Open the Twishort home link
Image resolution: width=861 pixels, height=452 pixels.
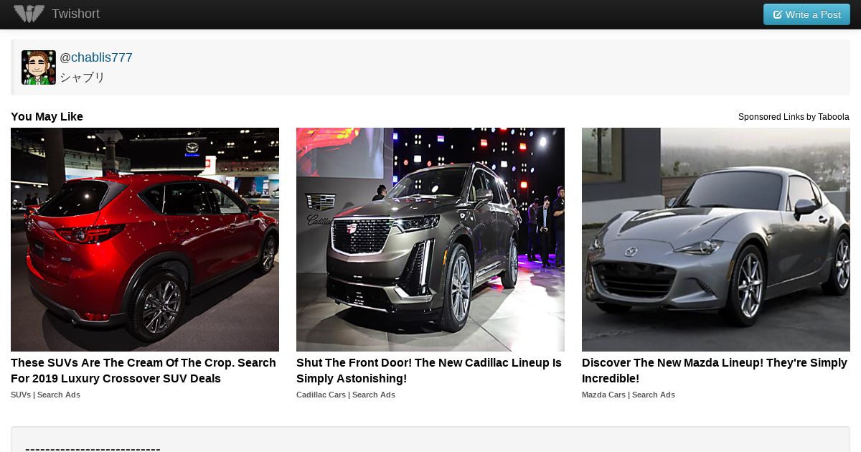click(75, 14)
